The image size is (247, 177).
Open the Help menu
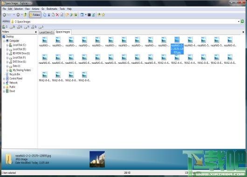click(69, 9)
